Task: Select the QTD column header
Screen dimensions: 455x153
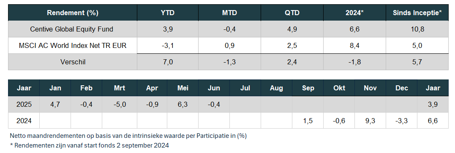Action: pyautogui.click(x=292, y=13)
